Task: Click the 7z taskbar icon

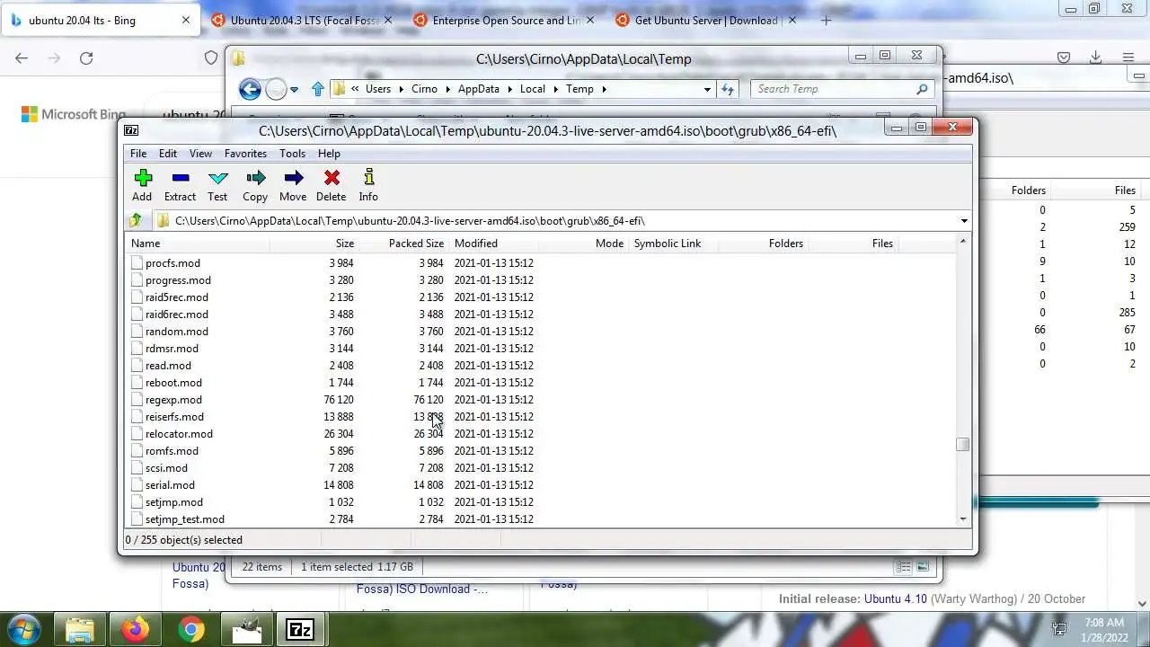Action: 301,629
